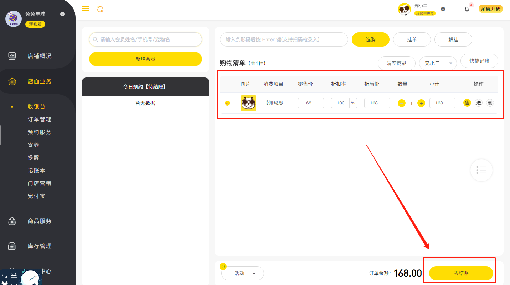Open 店面业务 menu section
The image size is (510, 285).
tap(40, 81)
